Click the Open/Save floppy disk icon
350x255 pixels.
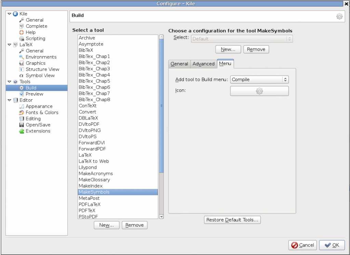click(22, 125)
